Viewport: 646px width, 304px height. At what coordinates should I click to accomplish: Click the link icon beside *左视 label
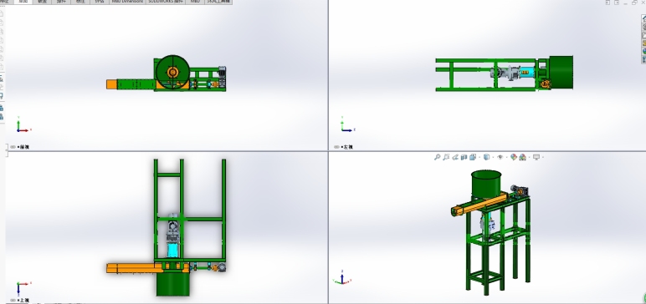[x=336, y=147]
